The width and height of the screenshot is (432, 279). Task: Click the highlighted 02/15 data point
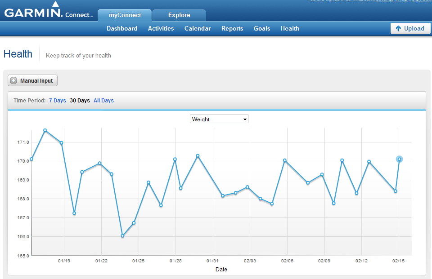click(x=399, y=159)
